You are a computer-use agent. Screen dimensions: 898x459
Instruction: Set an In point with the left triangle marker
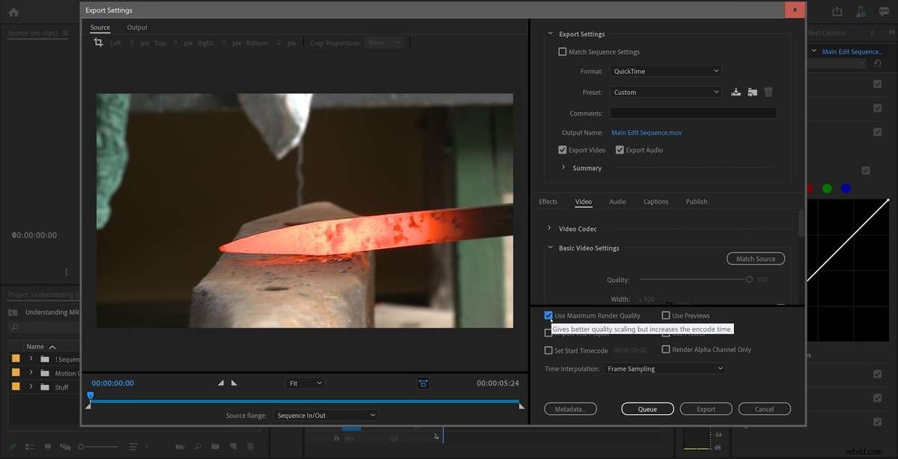pyautogui.click(x=221, y=382)
